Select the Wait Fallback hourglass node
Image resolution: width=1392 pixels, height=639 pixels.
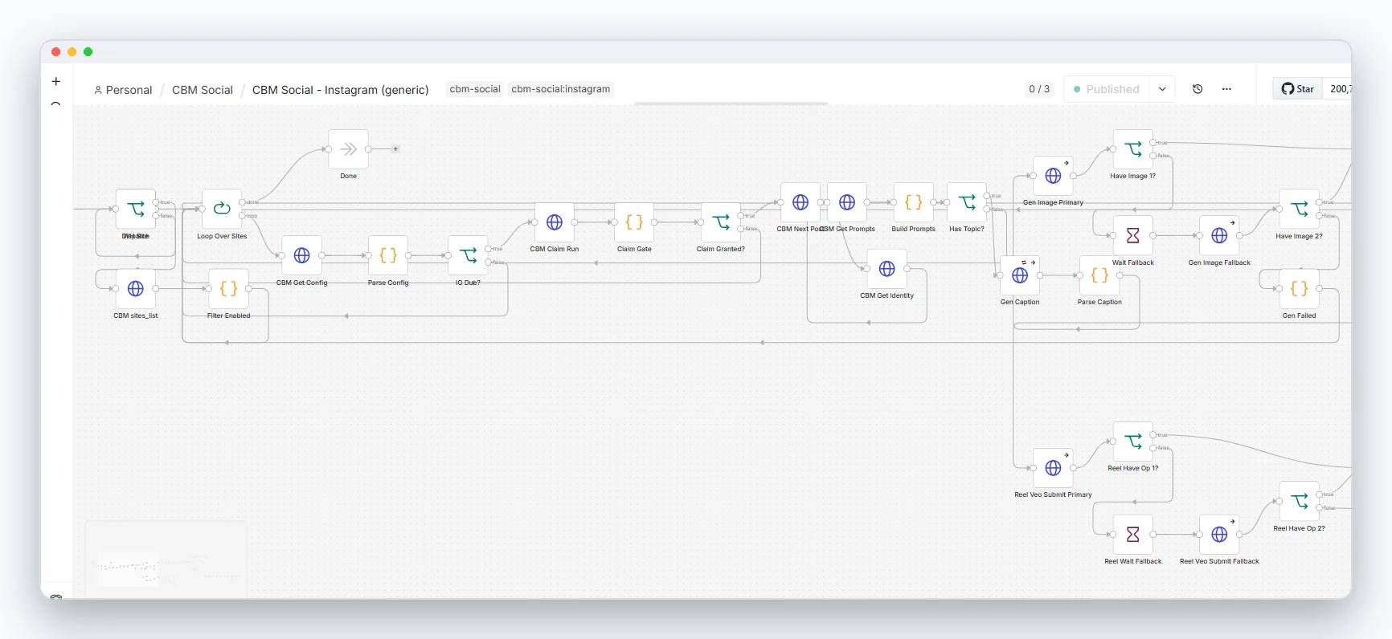click(x=1133, y=235)
